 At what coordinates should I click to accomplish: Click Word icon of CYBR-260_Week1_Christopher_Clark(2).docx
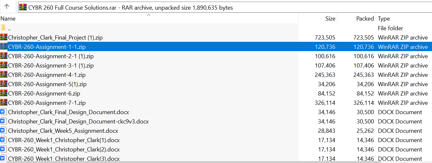pos(4,149)
